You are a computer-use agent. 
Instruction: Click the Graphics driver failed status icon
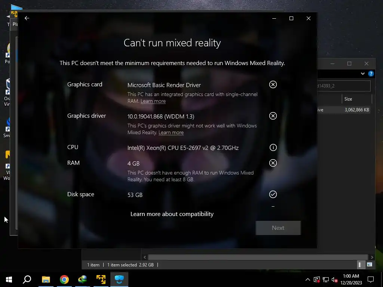(x=273, y=116)
